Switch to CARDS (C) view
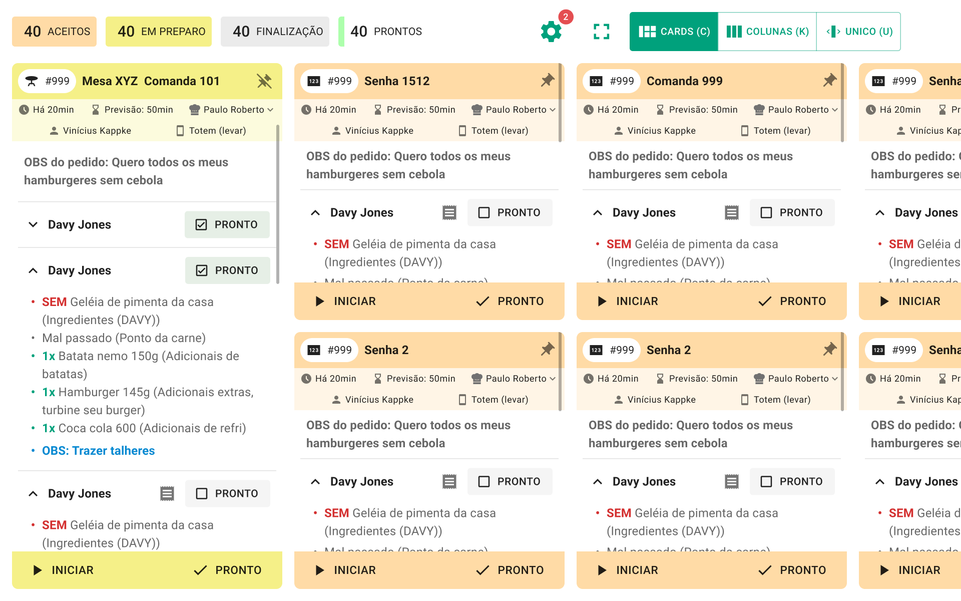 coord(674,32)
